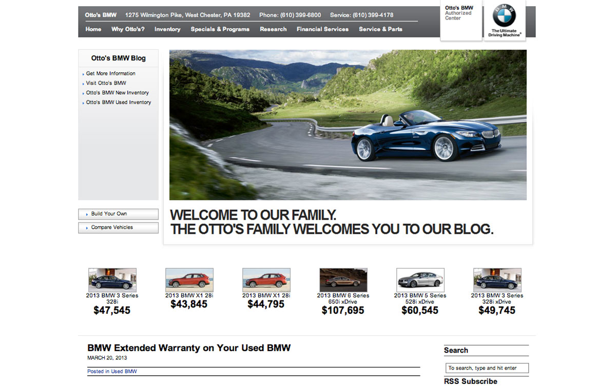Click the Otto's BMW Blog sidebar heading
Screen dimensions: 616x386
point(119,58)
